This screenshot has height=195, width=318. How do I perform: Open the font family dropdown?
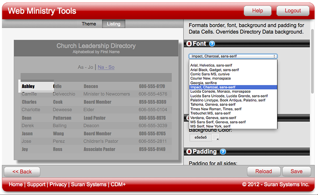(x=233, y=56)
